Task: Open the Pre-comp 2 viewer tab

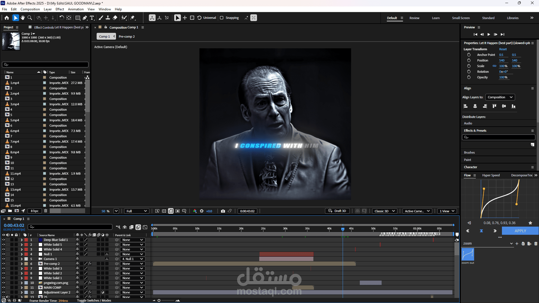Action: pos(127,37)
